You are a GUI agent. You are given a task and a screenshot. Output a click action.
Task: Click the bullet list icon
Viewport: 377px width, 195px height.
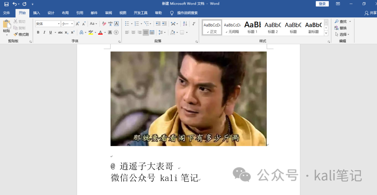[x=127, y=24]
